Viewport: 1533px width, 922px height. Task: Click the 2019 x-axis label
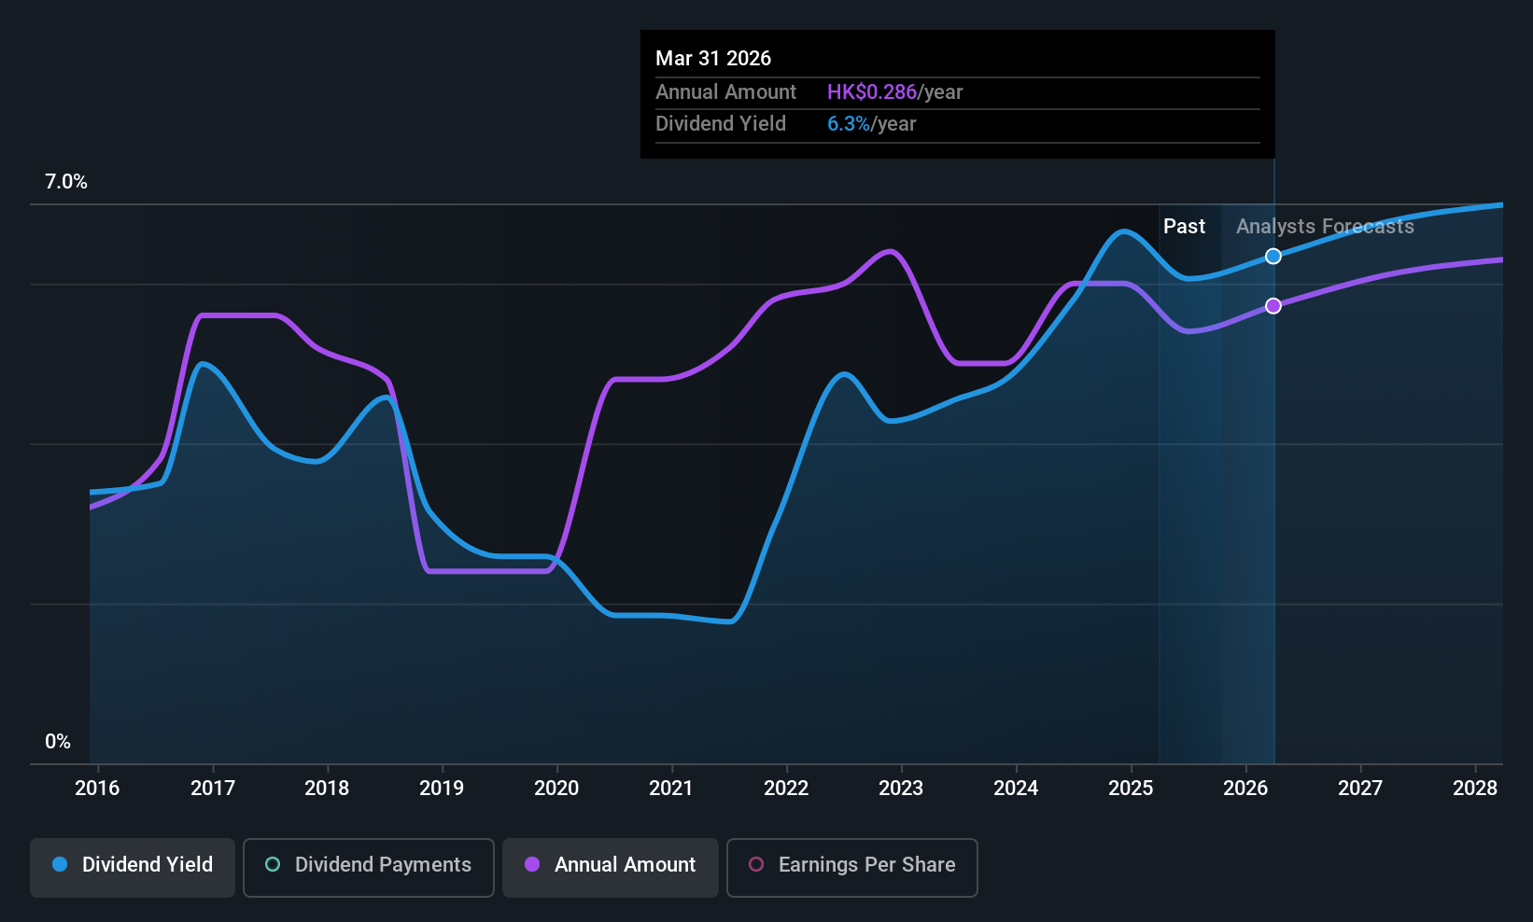(442, 789)
